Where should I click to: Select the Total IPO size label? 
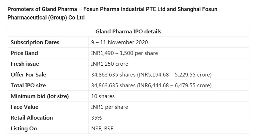(x=28, y=85)
